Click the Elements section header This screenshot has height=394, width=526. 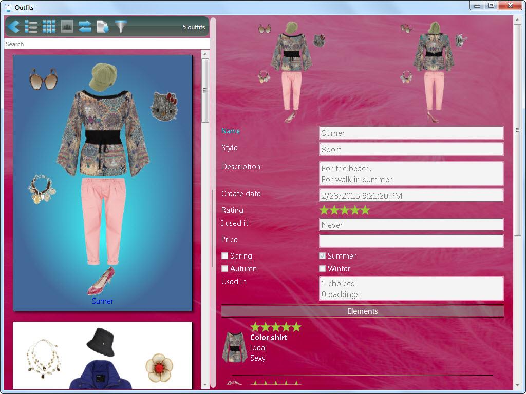[x=362, y=311]
